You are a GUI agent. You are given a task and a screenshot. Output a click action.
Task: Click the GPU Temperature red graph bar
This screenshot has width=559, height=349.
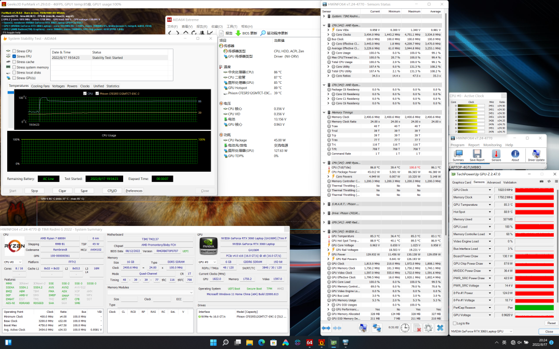pos(534,205)
